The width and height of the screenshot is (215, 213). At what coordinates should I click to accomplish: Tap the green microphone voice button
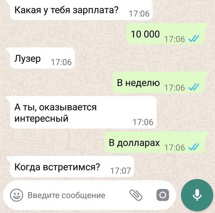197,195
